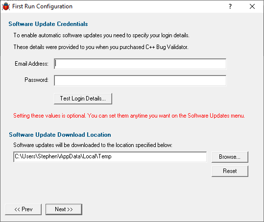This screenshot has height=222, width=264.
Task: Focus the Email Address input field
Action: click(140, 64)
